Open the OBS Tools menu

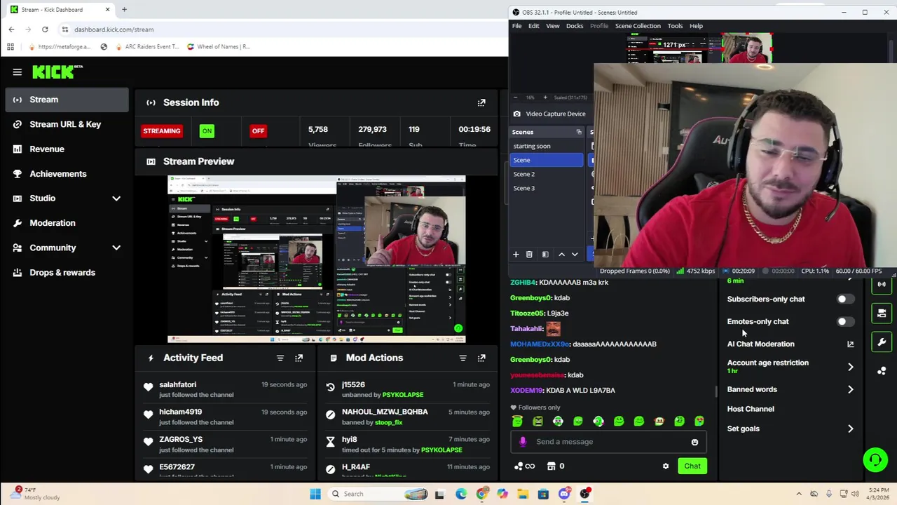675,26
